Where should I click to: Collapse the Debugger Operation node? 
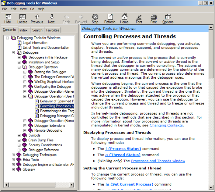coord(19,67)
